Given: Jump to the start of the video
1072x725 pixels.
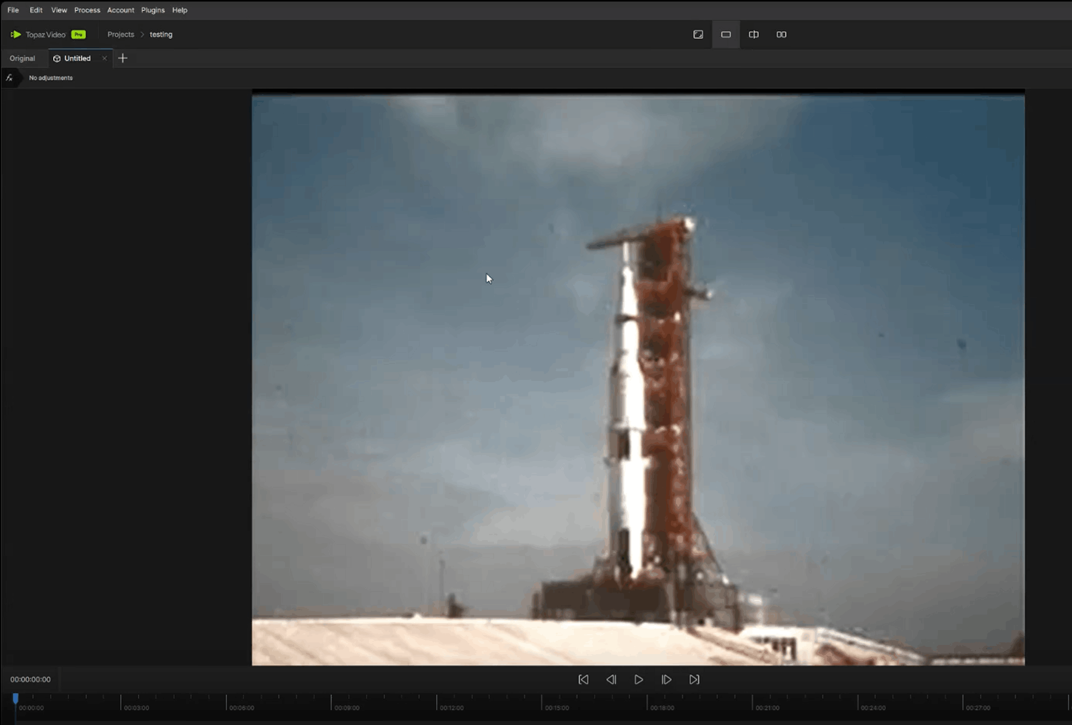Looking at the screenshot, I should click(x=583, y=679).
